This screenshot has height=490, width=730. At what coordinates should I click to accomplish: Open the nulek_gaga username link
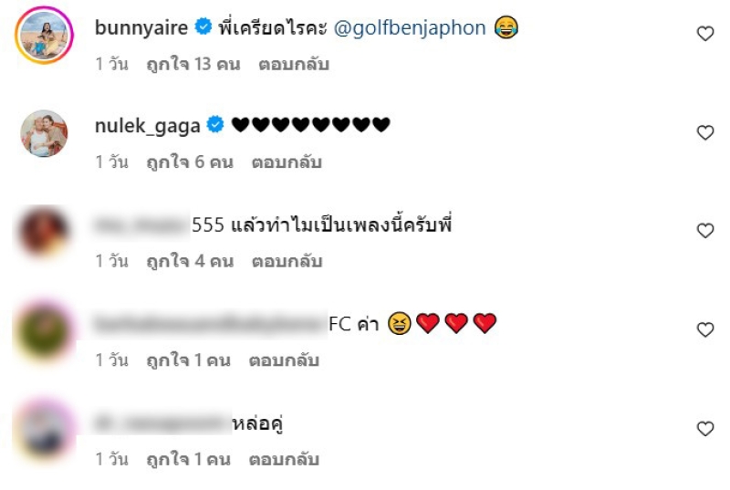[x=147, y=126]
